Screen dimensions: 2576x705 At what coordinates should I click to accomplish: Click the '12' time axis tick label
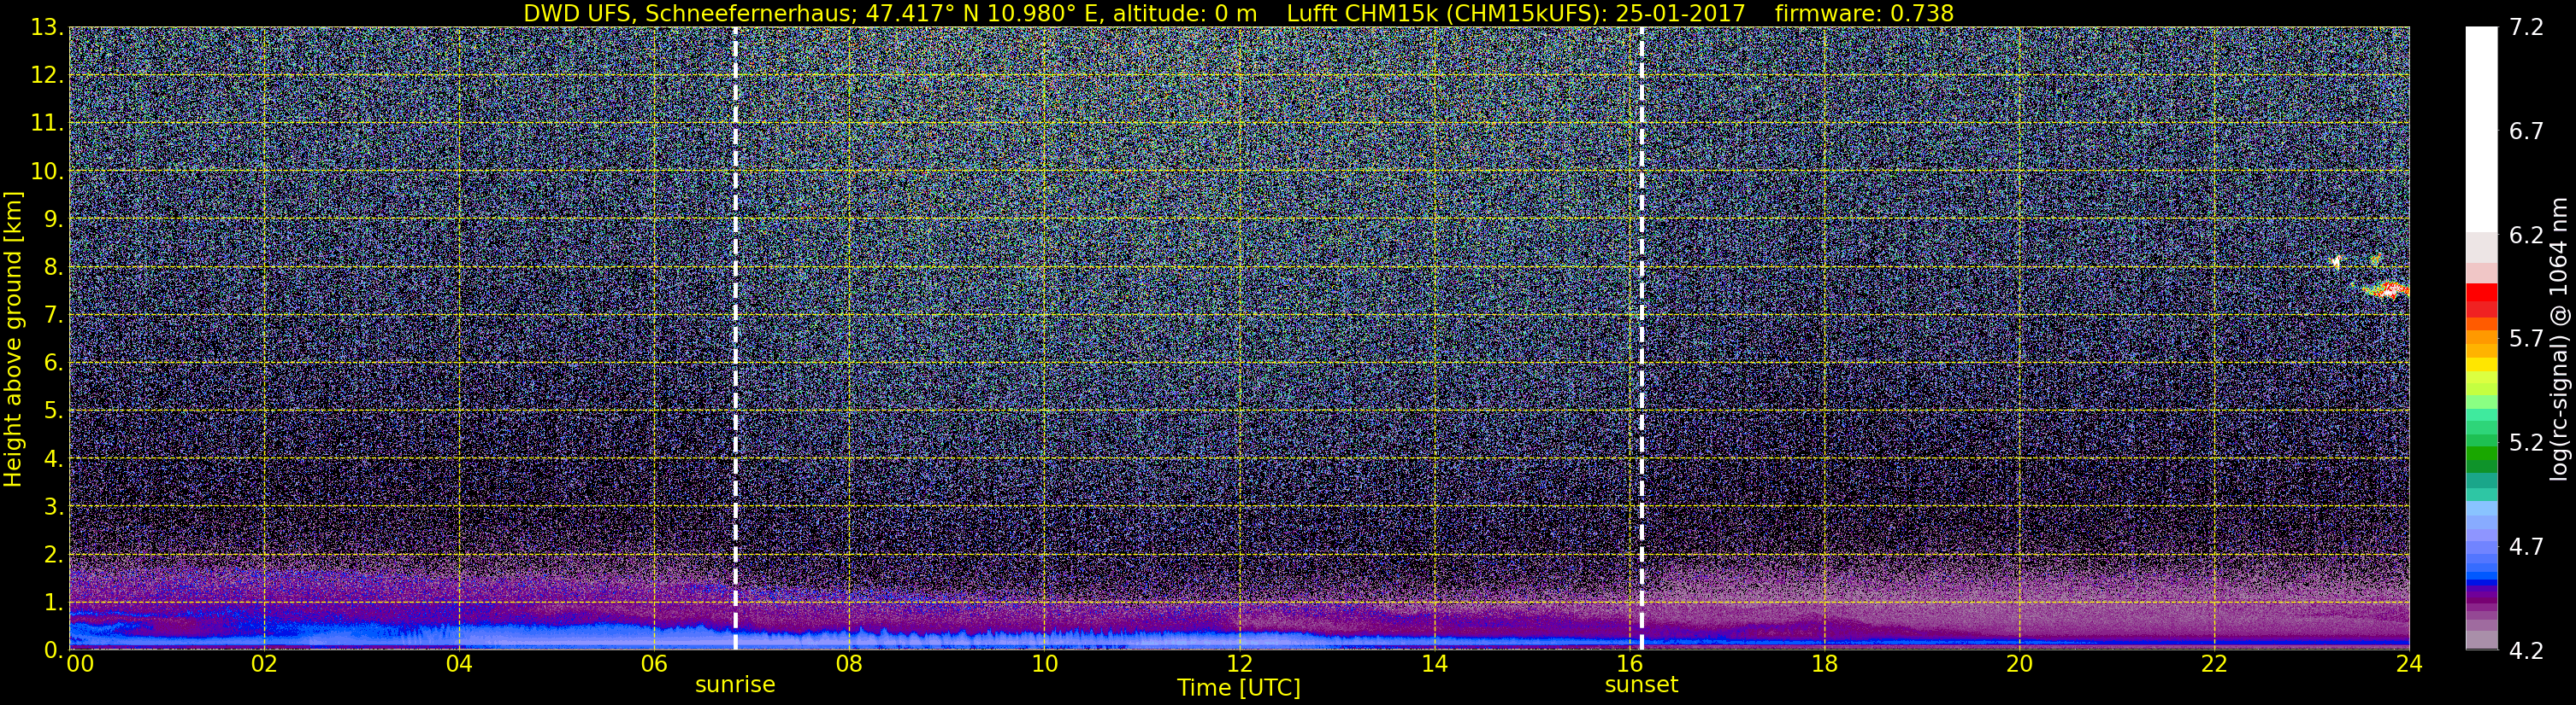click(x=1239, y=664)
